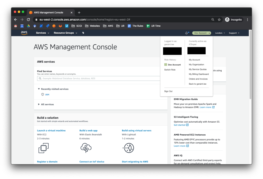Click Build using virtual servers link
The height and width of the screenshot is (179, 263).
click(137, 131)
